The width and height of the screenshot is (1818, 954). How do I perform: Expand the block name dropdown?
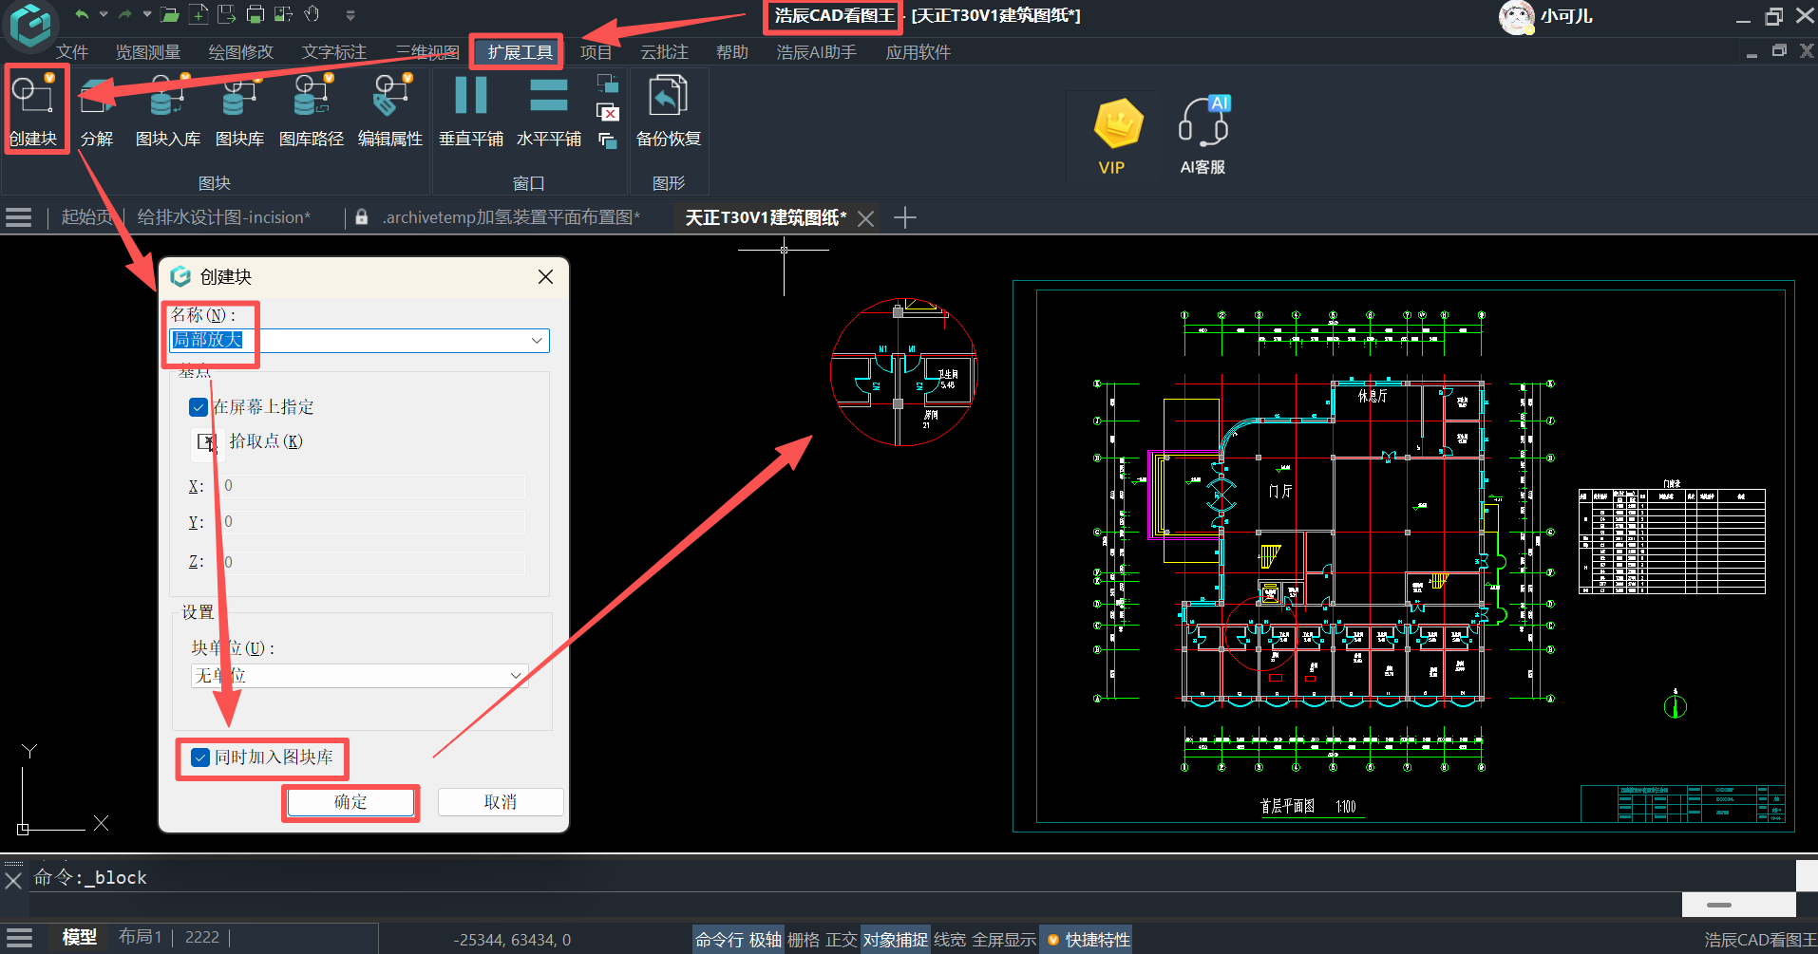coord(537,340)
